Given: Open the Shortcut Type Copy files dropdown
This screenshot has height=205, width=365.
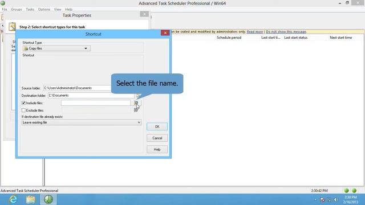Looking at the screenshot, I should 56,48.
